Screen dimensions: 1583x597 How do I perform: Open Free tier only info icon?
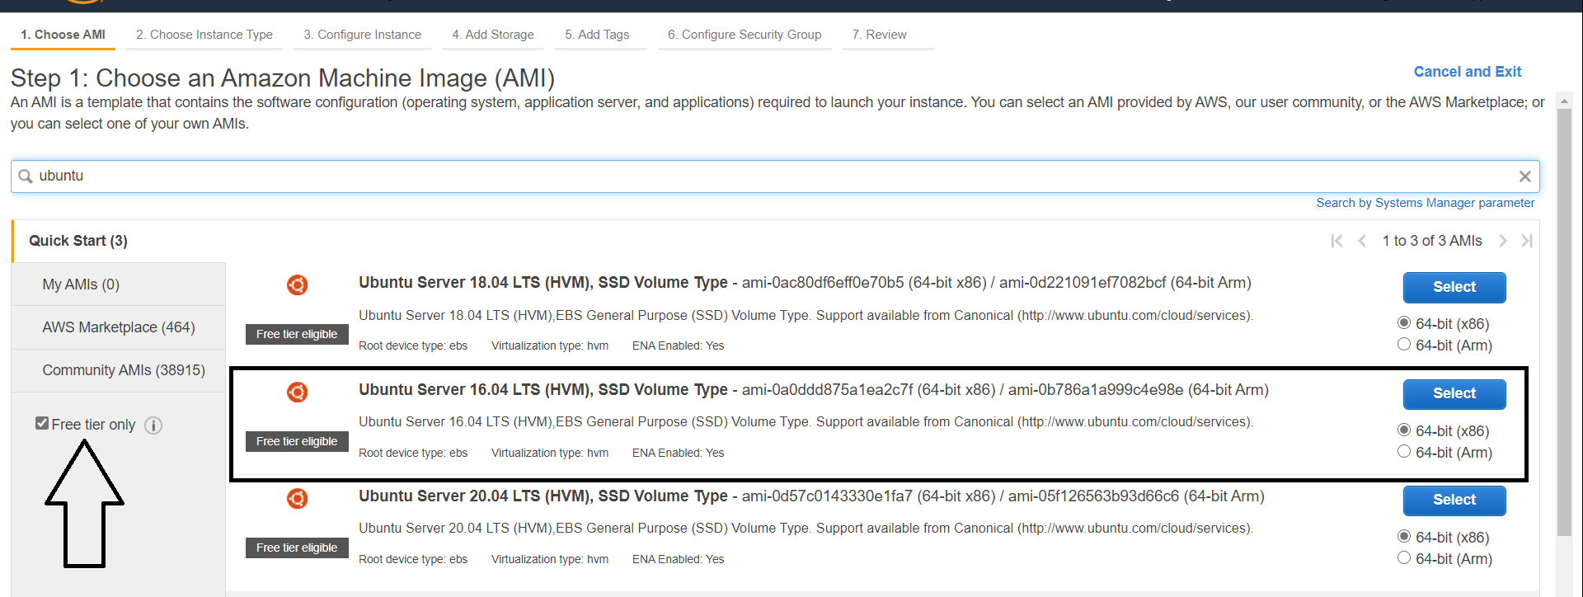[153, 425]
